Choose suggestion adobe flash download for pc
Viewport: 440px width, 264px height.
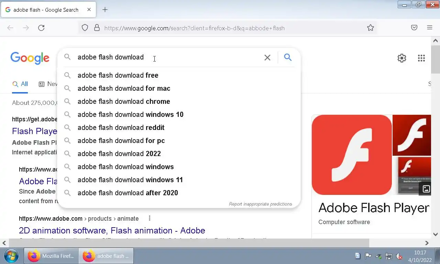pos(179,141)
